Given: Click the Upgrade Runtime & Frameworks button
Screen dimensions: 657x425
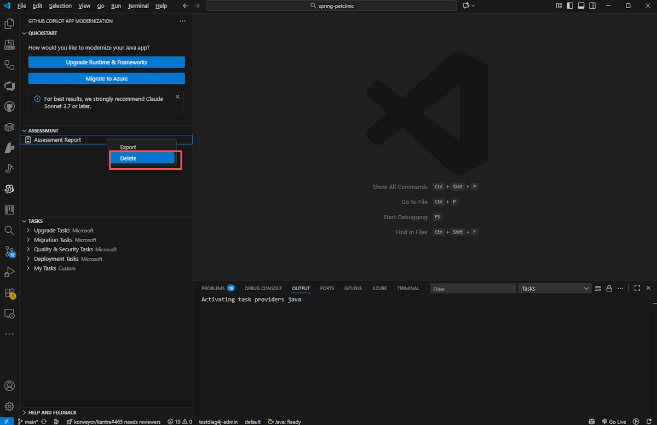Looking at the screenshot, I should click(x=106, y=62).
